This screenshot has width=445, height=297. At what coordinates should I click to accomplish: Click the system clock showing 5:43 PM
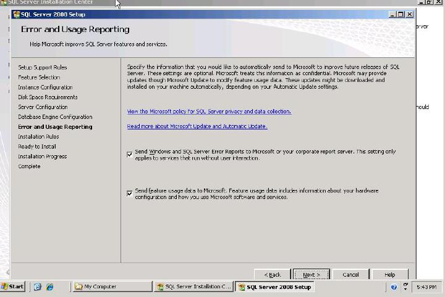(x=426, y=287)
